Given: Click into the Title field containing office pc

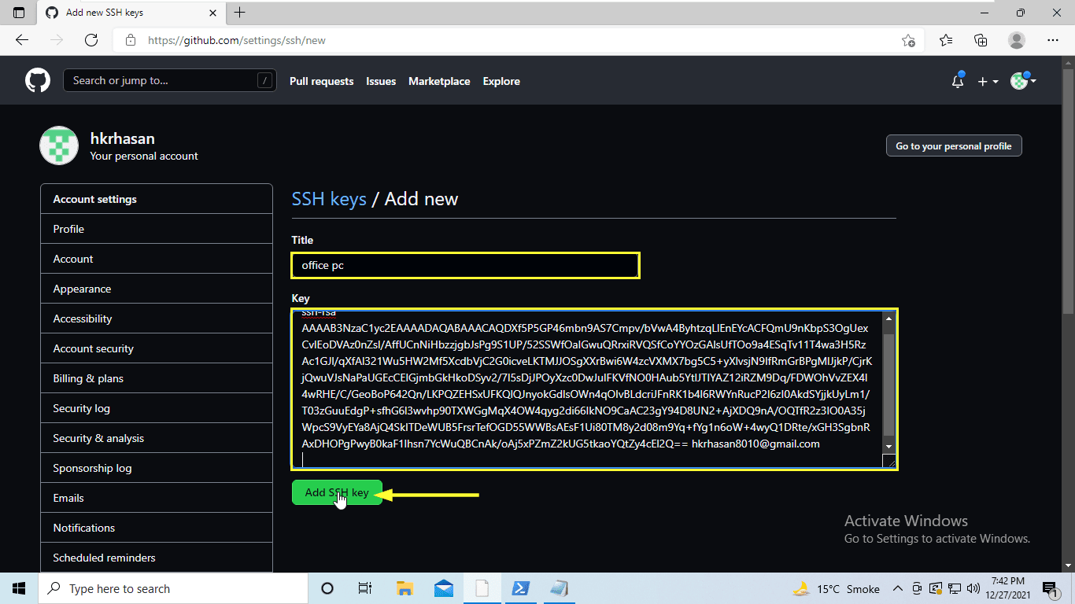Looking at the screenshot, I should coord(466,265).
